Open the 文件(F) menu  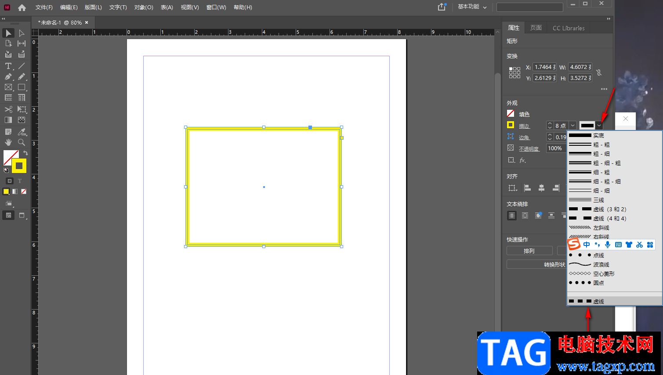click(44, 7)
